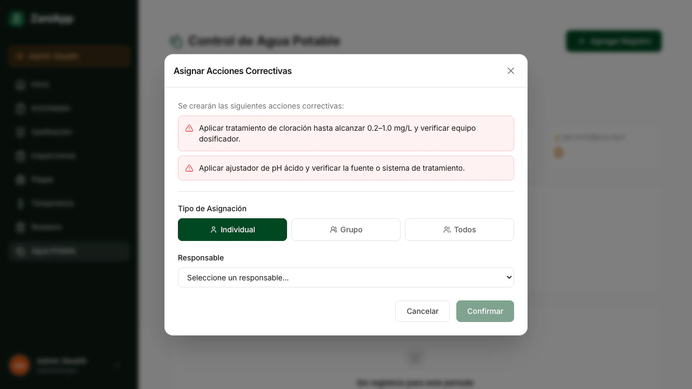Click the warning triangle on the cloración alert
The height and width of the screenshot is (389, 692).
[189, 128]
